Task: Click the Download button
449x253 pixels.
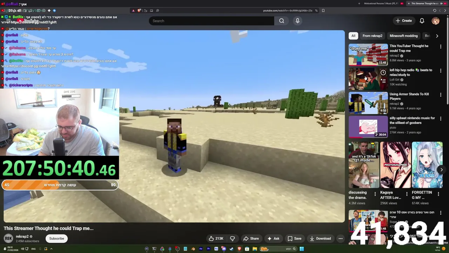Action: click(320, 239)
